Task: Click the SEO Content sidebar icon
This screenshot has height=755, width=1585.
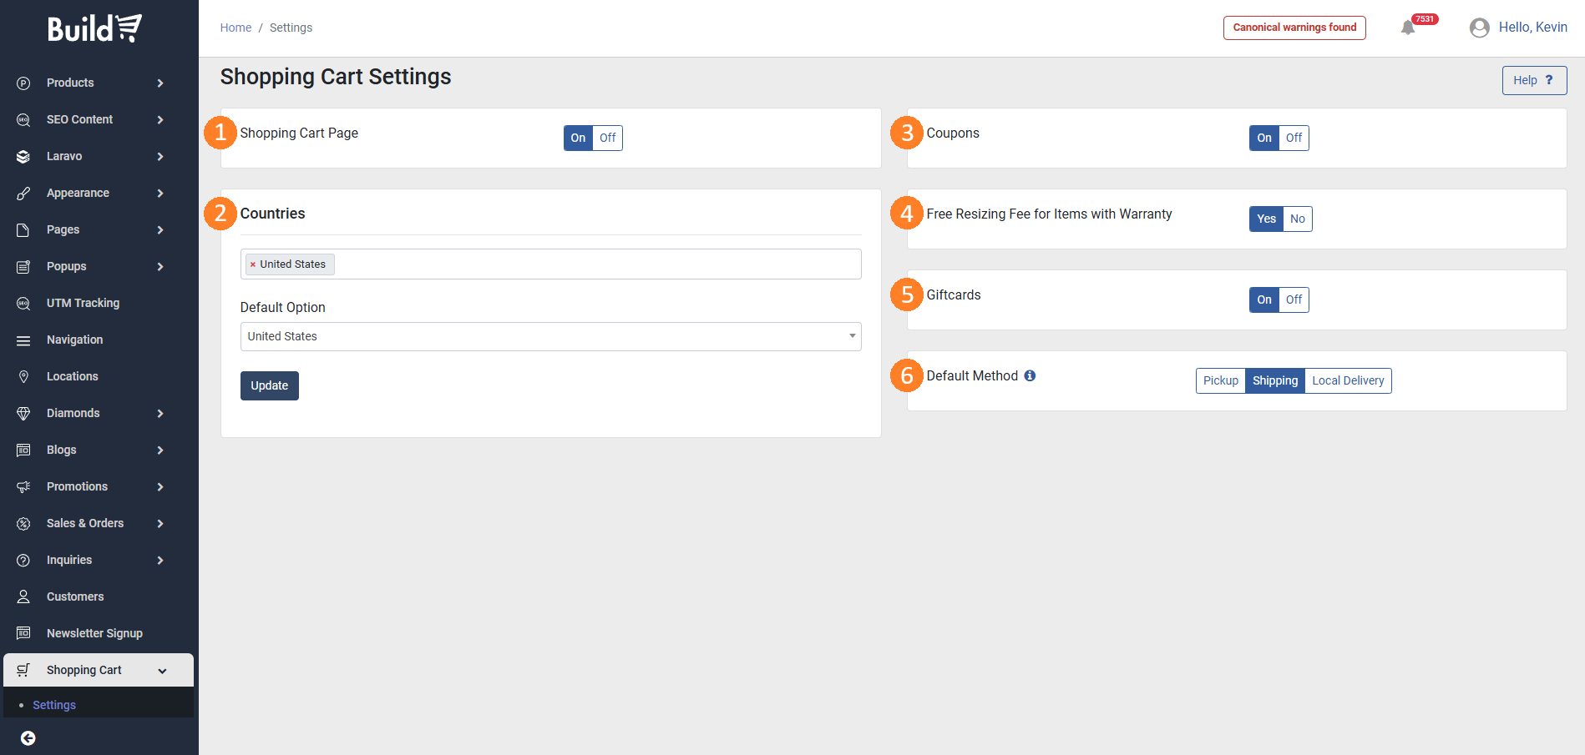Action: [x=23, y=119]
